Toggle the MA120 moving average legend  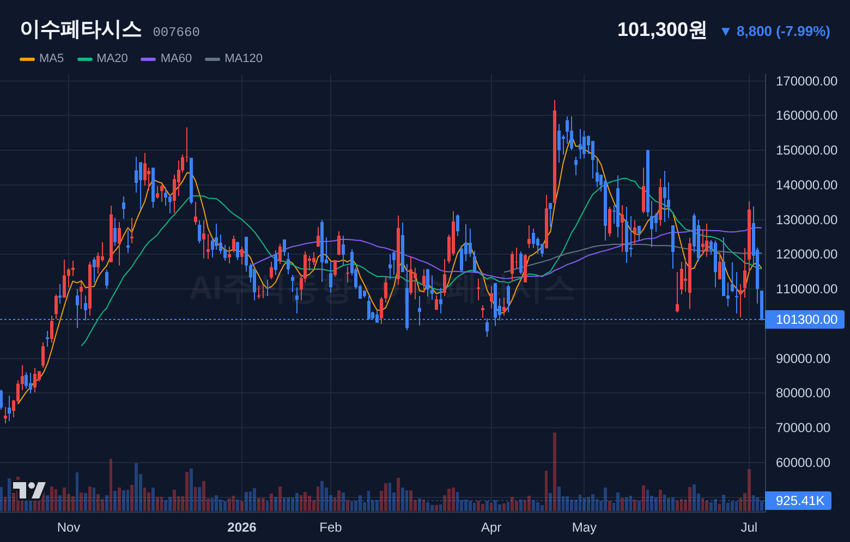[234, 58]
